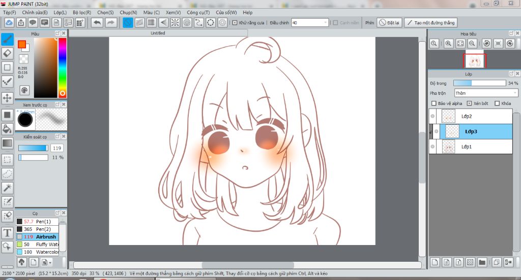
Task: Open the Điều chỉnh value dropdown
Action: pyautogui.click(x=310, y=22)
